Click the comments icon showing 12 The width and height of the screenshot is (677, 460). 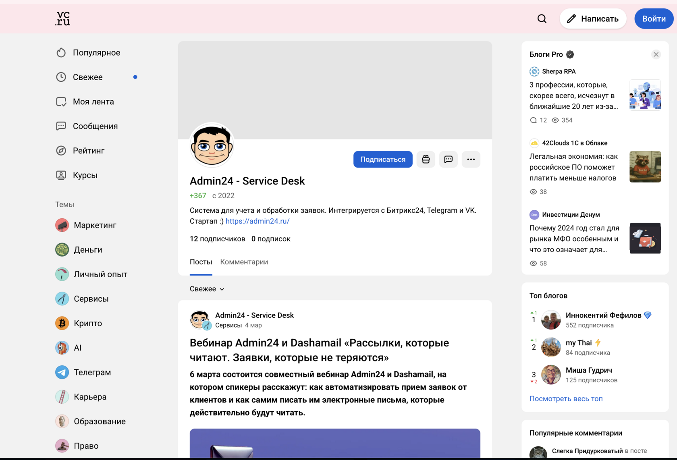[x=533, y=120]
